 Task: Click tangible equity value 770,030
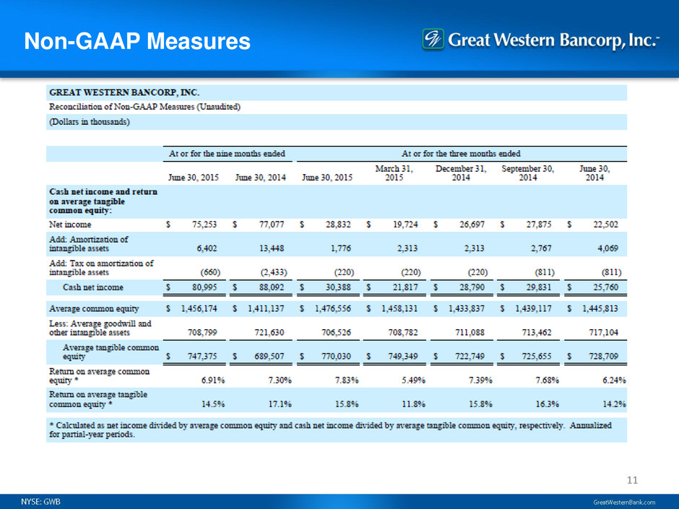pyautogui.click(x=336, y=356)
